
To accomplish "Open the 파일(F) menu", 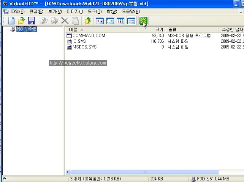I will pos(18,11).
